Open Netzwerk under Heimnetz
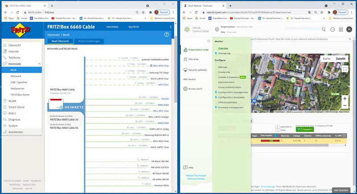The image size is (357, 194). (16, 76)
